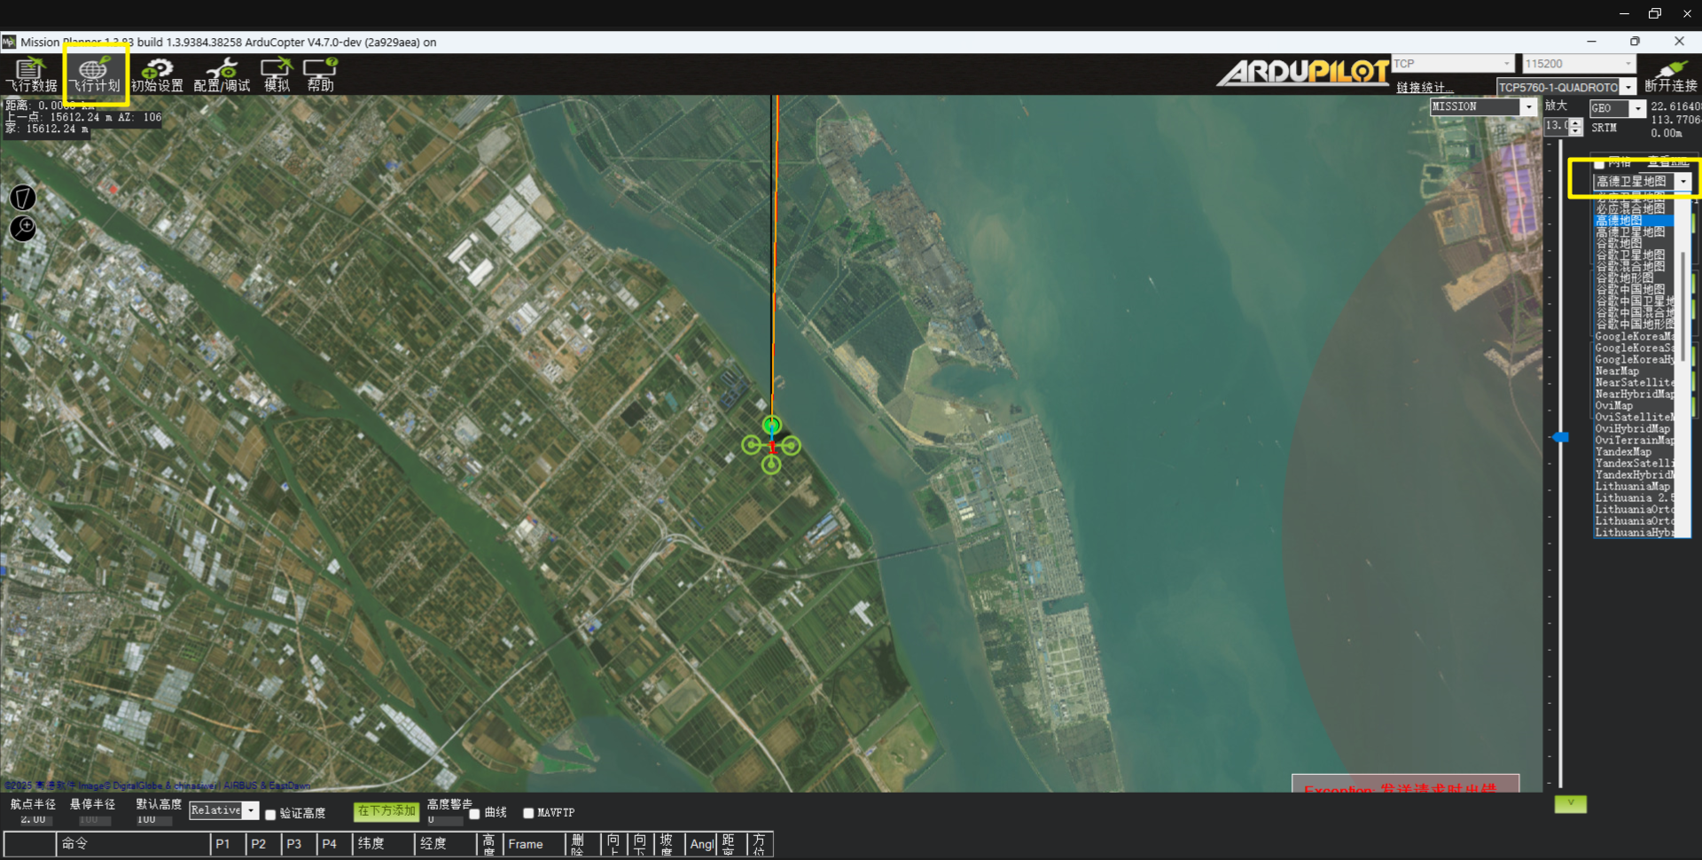Open the 配置/调试 config tuning page
Image resolution: width=1702 pixels, height=860 pixels.
[x=222, y=74]
